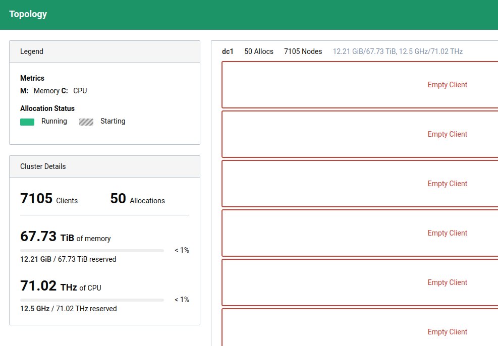Click the memory reserved progress bar
This screenshot has height=346, width=498.
click(x=92, y=251)
